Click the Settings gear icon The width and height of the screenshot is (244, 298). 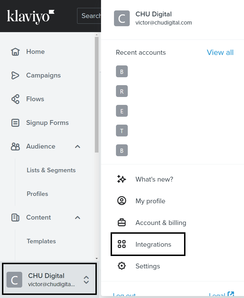(x=122, y=266)
